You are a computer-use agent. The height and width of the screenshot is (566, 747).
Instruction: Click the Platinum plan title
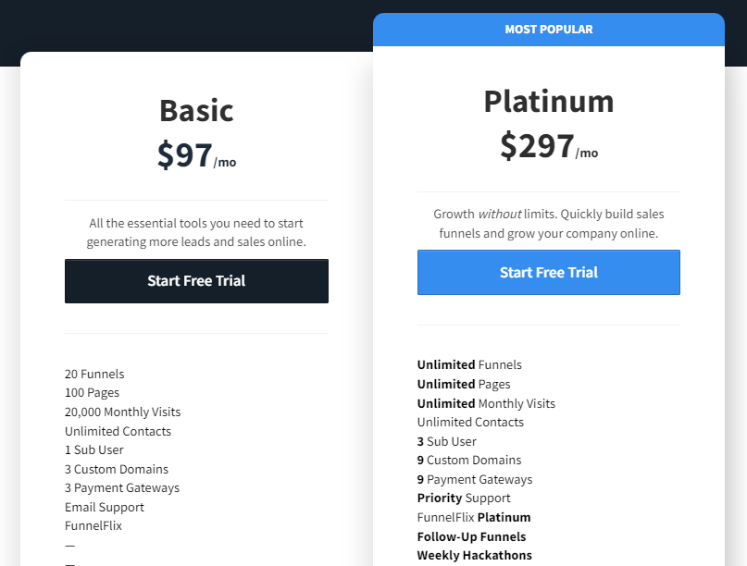(548, 102)
